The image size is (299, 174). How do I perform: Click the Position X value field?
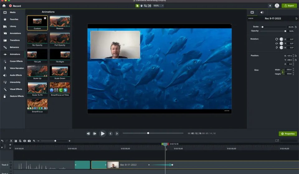point(289,56)
